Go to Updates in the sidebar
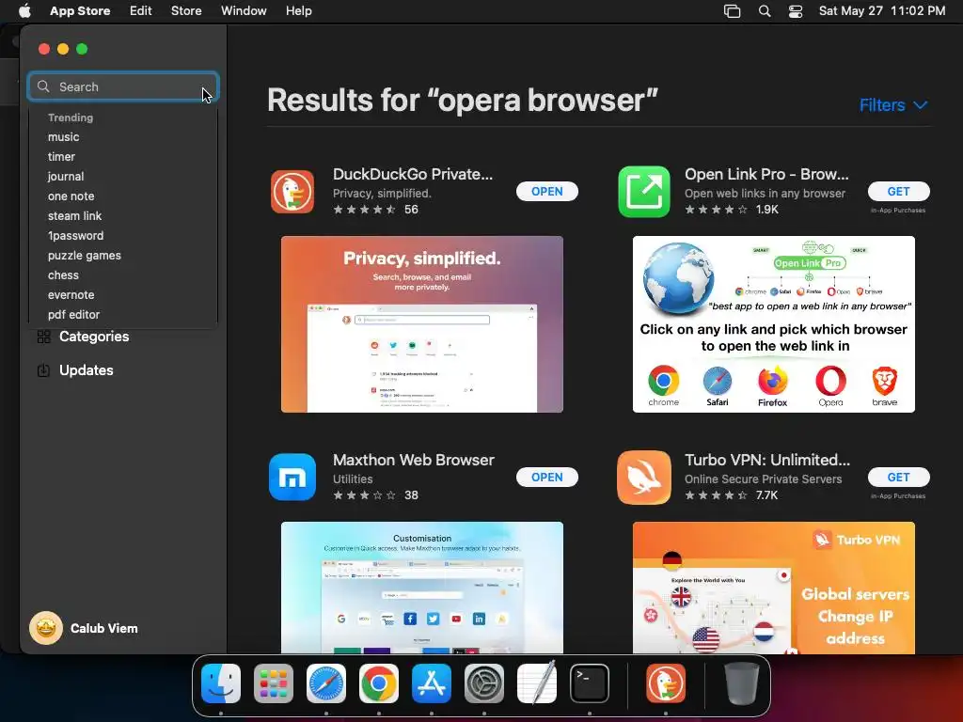The width and height of the screenshot is (963, 722). click(x=86, y=370)
